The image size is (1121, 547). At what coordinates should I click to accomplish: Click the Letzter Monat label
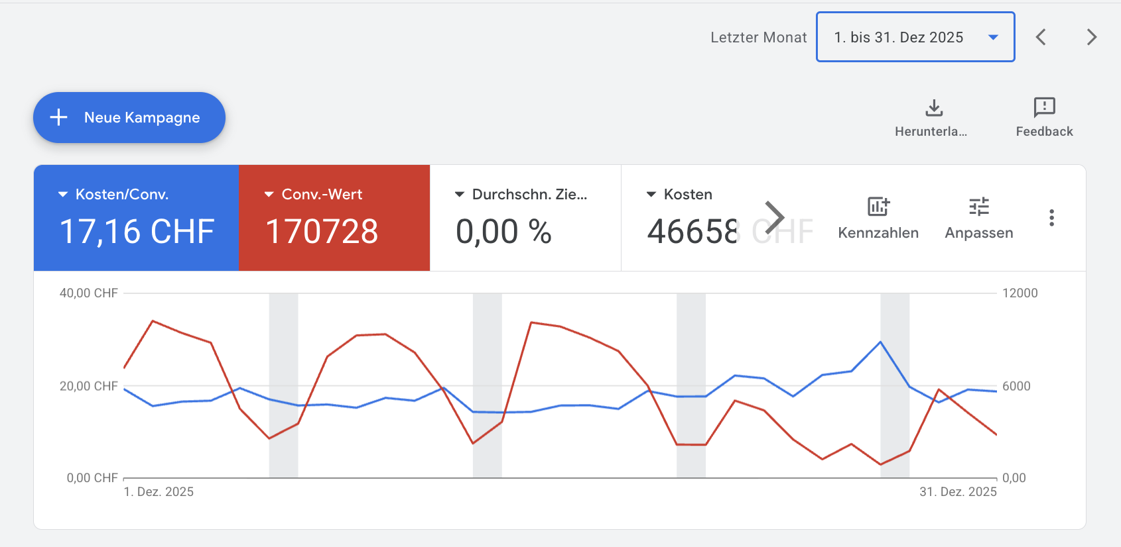click(758, 38)
